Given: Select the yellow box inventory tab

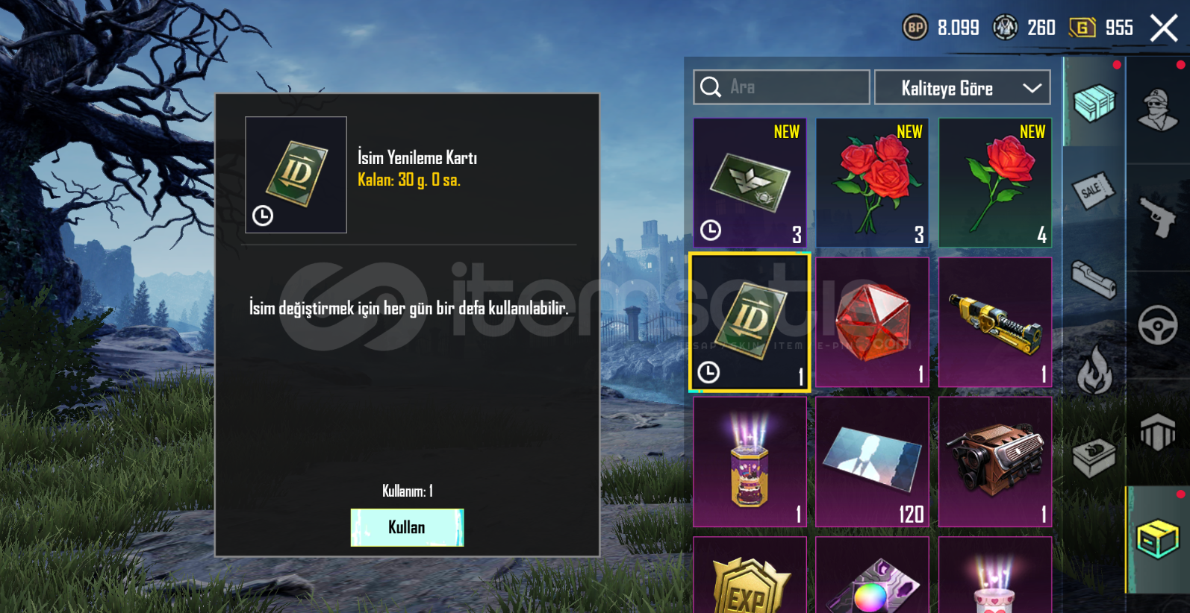Looking at the screenshot, I should pyautogui.click(x=1157, y=539).
